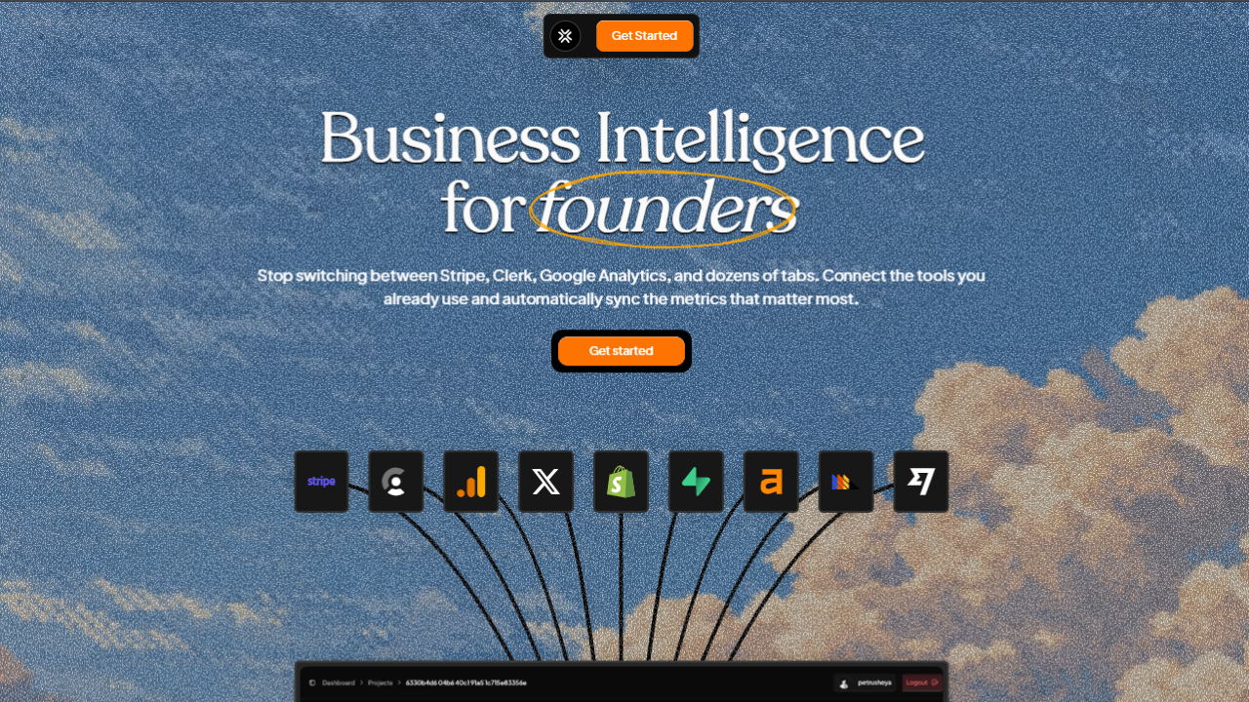The height and width of the screenshot is (702, 1249).
Task: Open the Dashboard breadcrumb link
Action: [x=339, y=682]
